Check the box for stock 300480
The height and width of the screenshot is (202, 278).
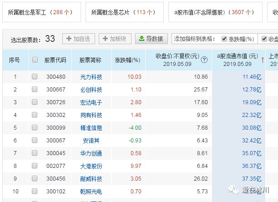(x=35, y=76)
